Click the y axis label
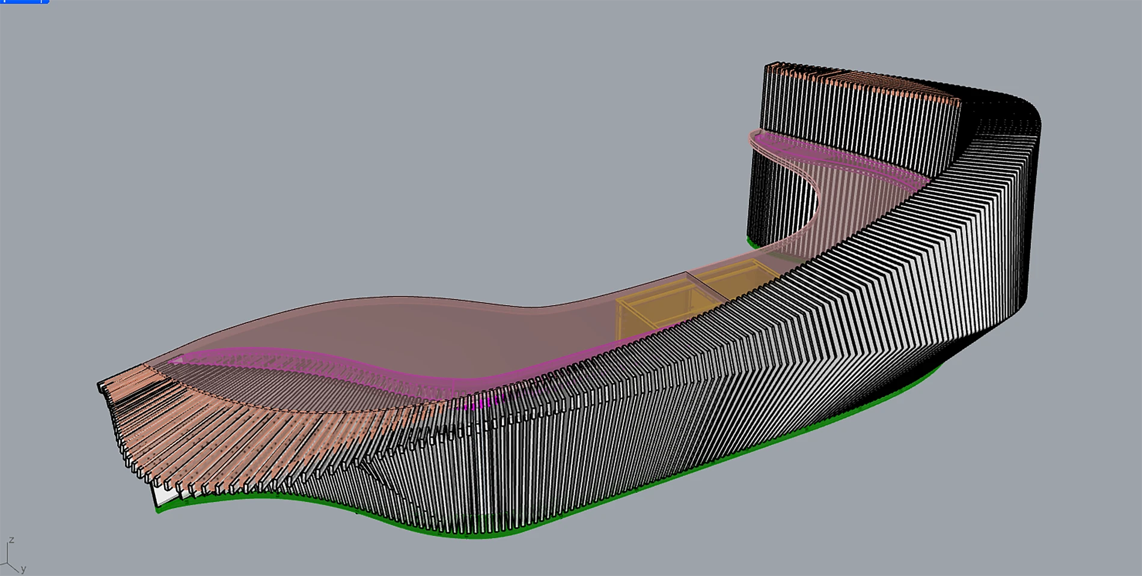The image size is (1142, 576). [23, 569]
